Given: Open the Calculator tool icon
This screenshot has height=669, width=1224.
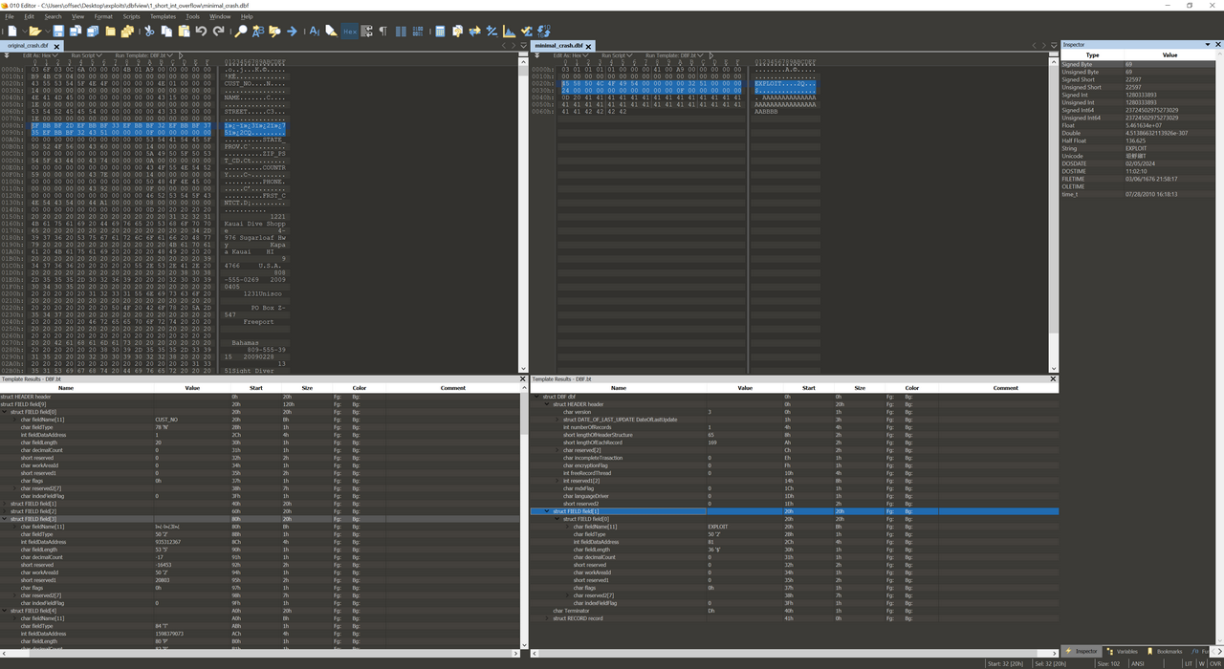Looking at the screenshot, I should pos(440,32).
